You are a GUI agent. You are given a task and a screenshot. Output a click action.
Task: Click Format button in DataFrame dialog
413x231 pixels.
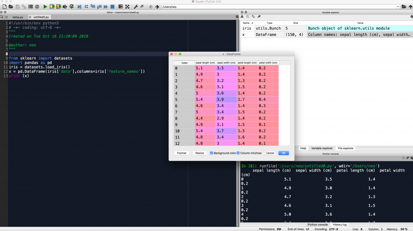point(181,153)
